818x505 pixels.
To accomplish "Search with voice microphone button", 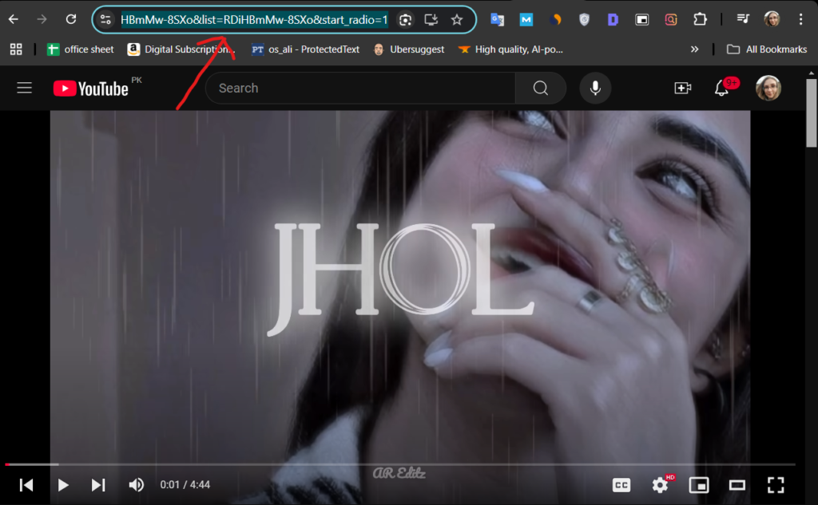I will [x=595, y=88].
